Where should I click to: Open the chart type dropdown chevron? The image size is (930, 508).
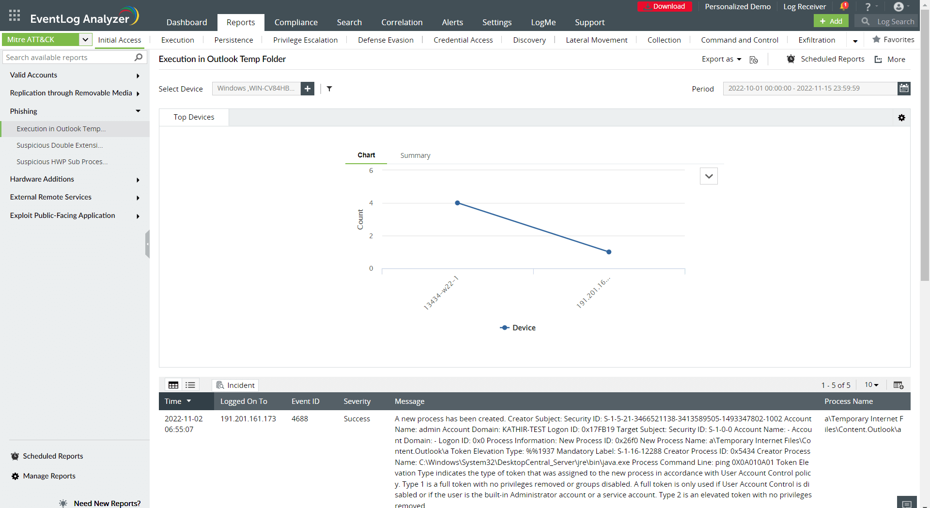(709, 176)
